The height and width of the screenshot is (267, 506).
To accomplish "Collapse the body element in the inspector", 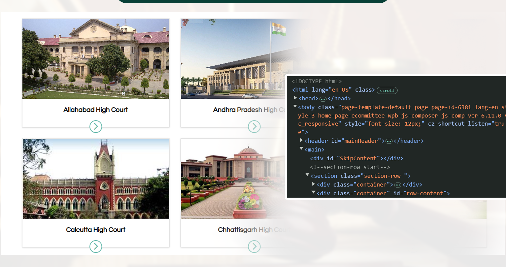I will (295, 107).
